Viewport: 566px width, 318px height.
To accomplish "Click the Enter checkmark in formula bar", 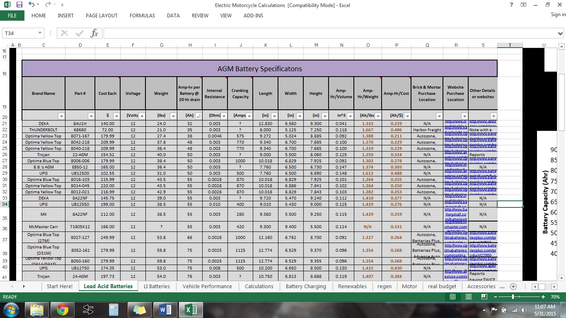I will tap(80, 33).
